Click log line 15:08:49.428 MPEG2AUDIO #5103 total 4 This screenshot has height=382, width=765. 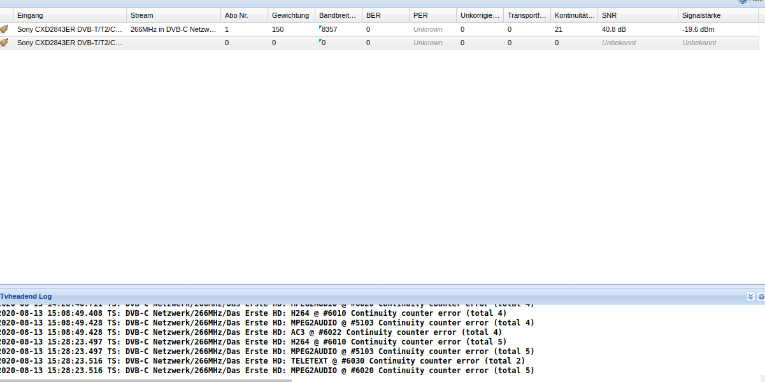coord(267,323)
